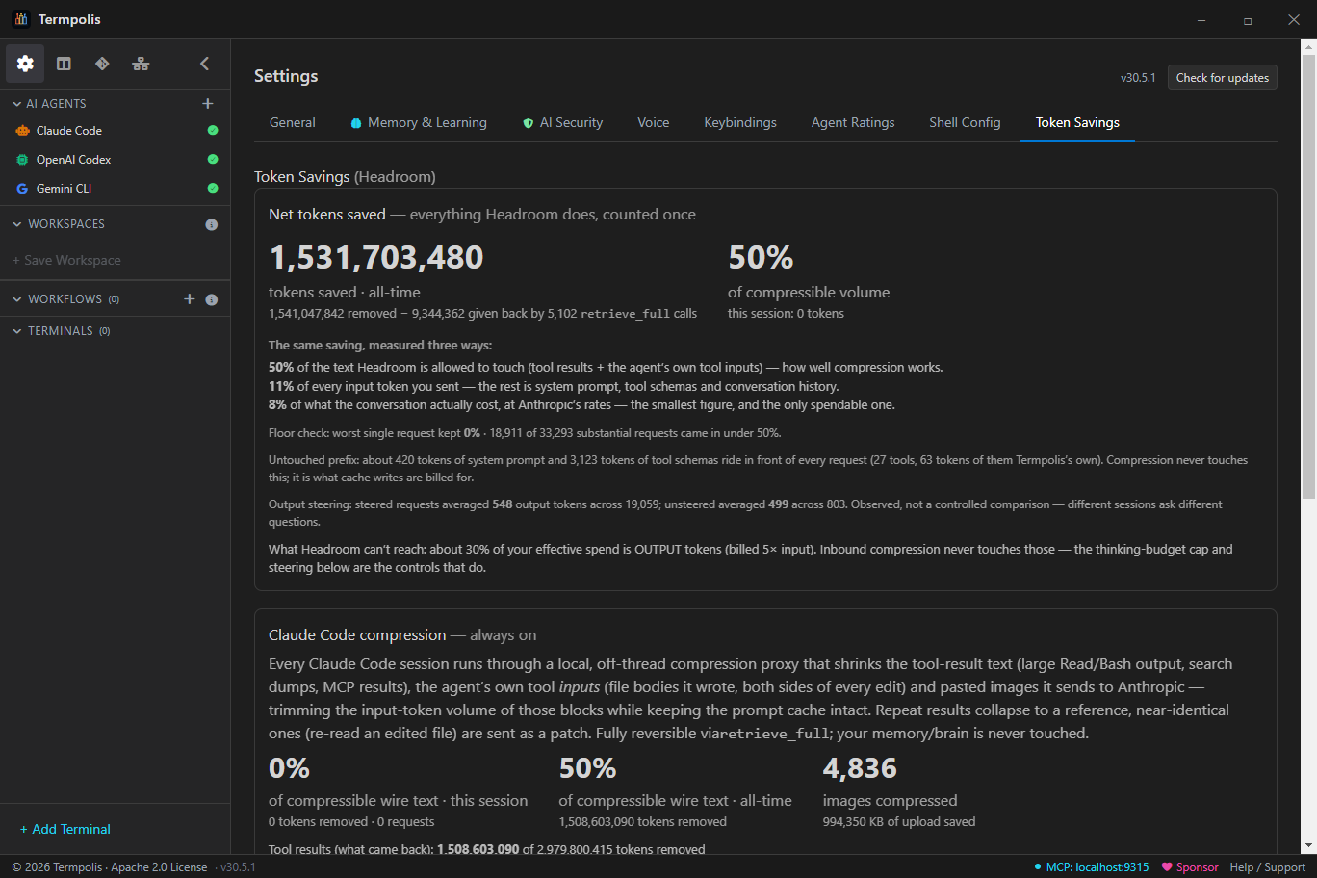1317x878 pixels.
Task: Click OpenAI Codex green status indicator
Action: click(213, 160)
